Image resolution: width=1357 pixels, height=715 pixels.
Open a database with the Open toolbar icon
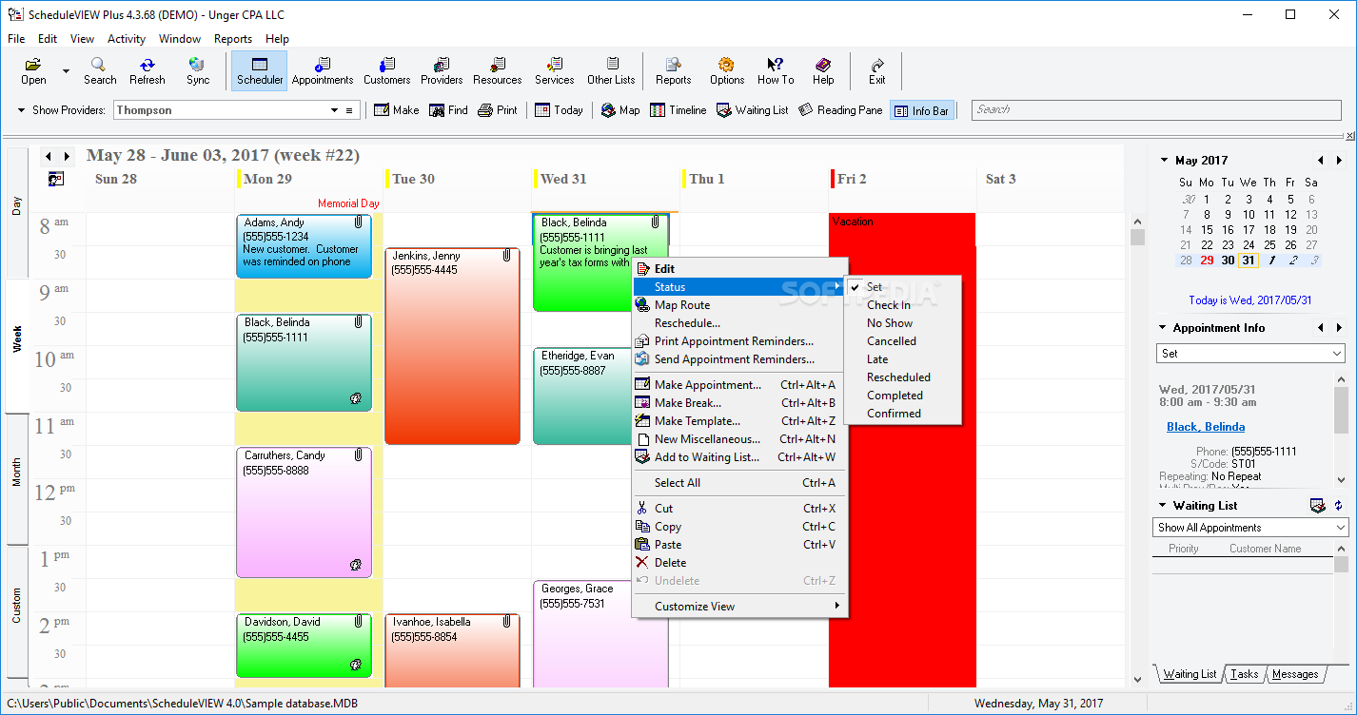33,71
